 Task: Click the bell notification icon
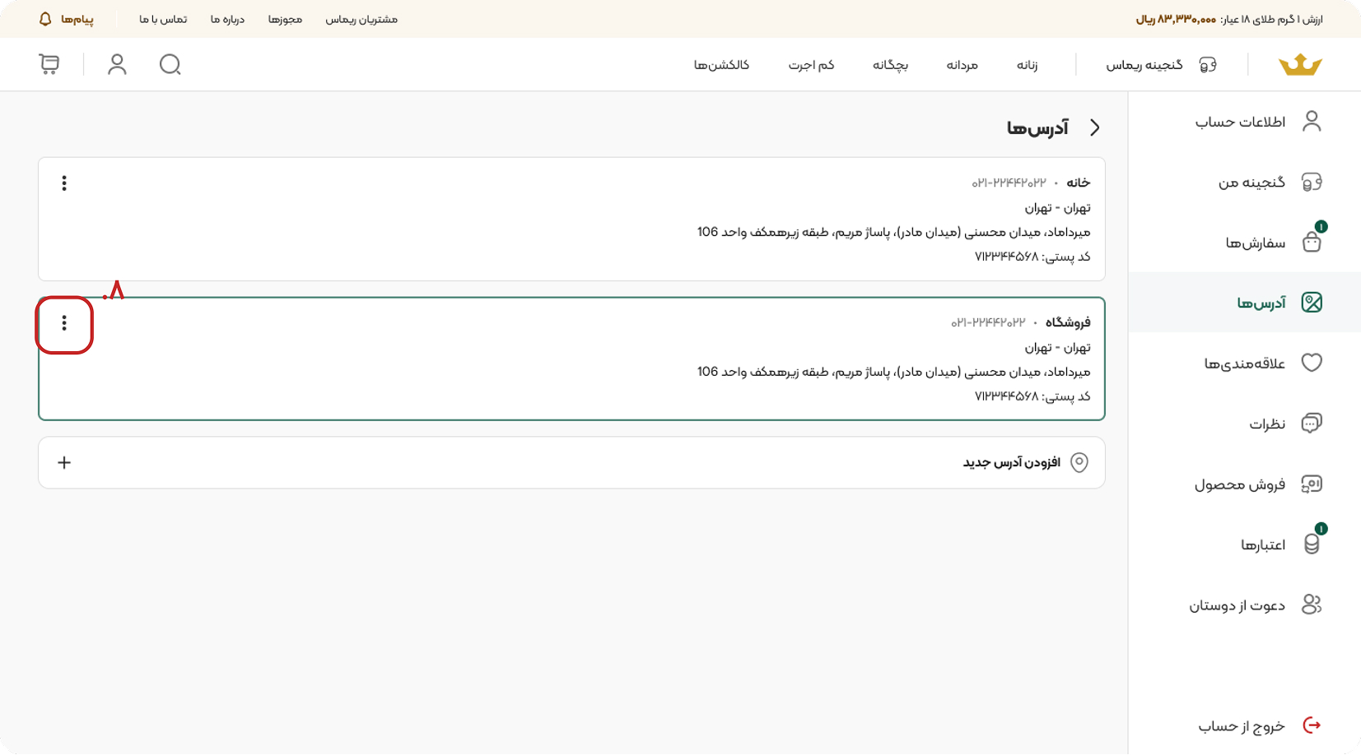click(x=45, y=19)
